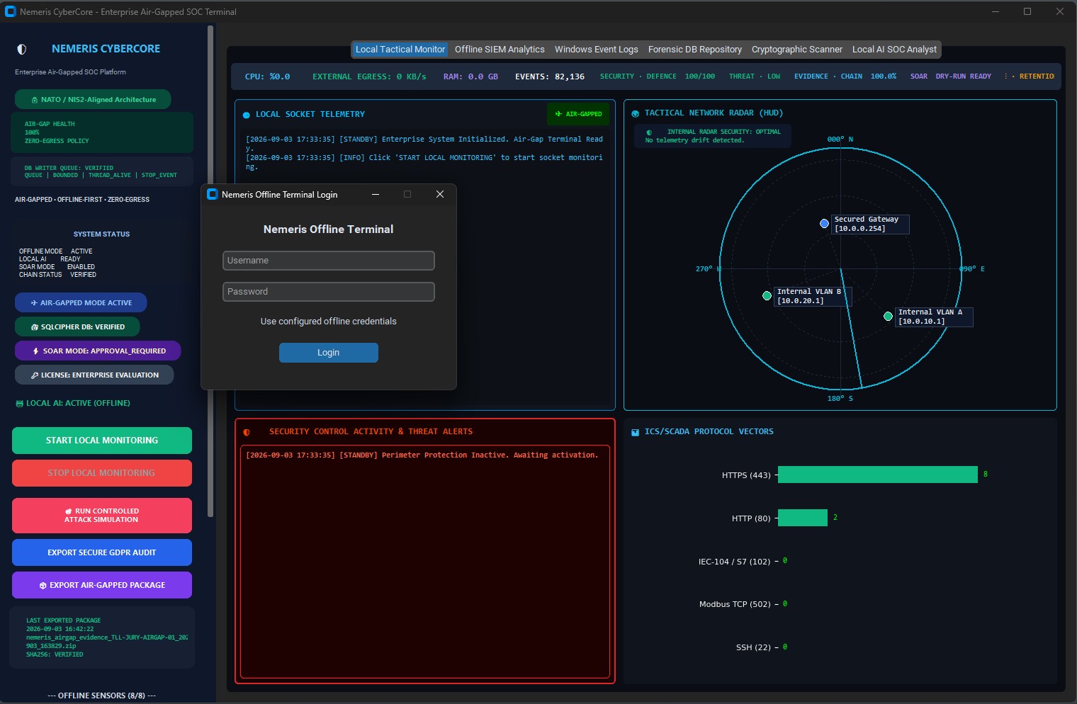Click the AIR-GAP HEALTH 100% card

[x=102, y=132]
